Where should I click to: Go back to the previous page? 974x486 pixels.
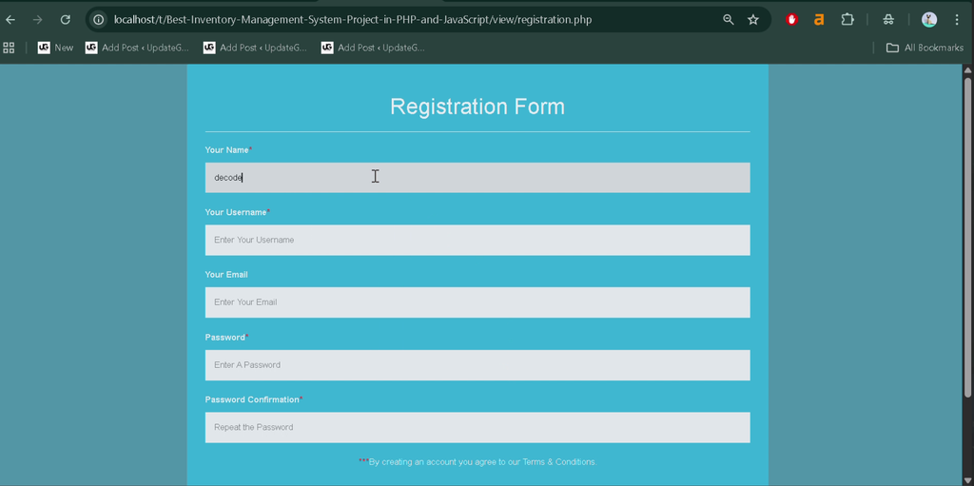pyautogui.click(x=10, y=20)
